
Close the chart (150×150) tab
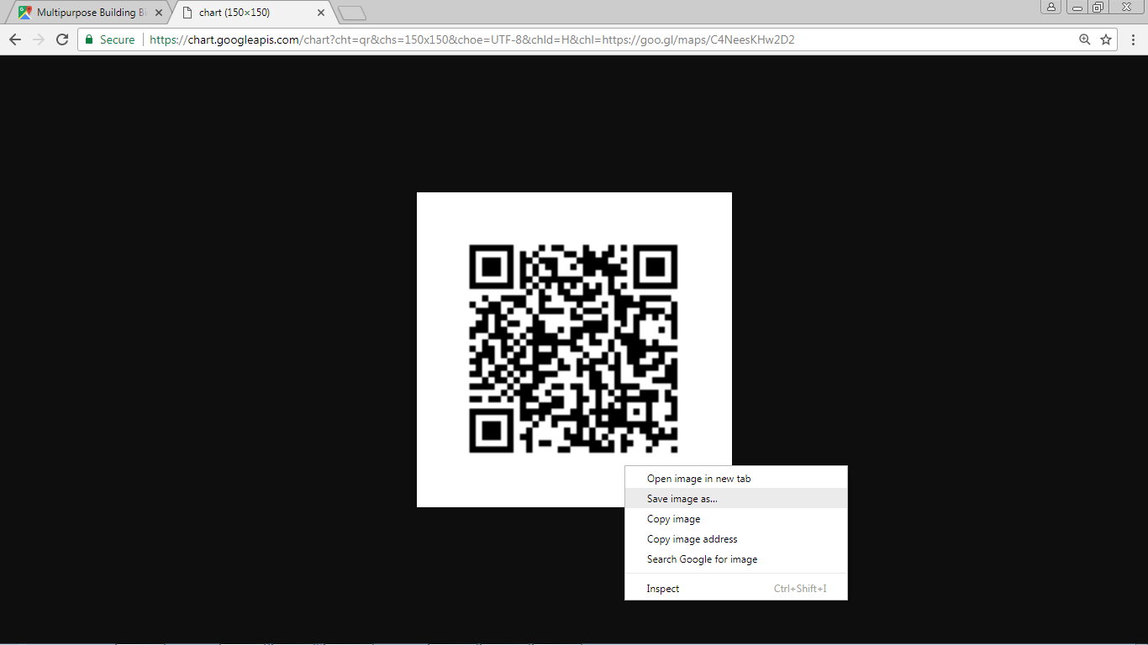[321, 13]
